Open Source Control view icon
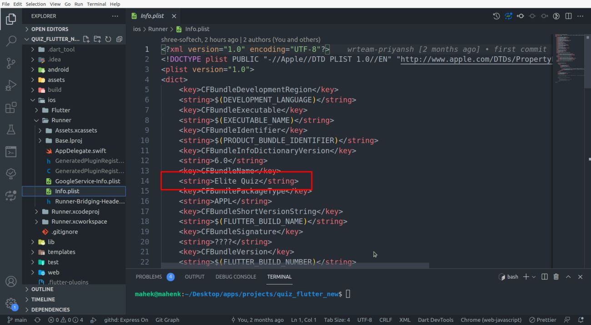The width and height of the screenshot is (591, 325). (x=11, y=63)
